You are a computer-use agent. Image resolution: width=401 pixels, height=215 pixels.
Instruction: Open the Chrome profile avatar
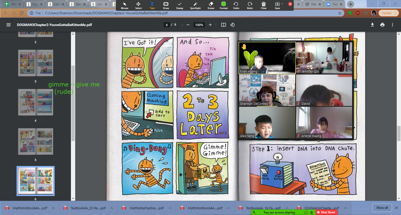point(374,13)
